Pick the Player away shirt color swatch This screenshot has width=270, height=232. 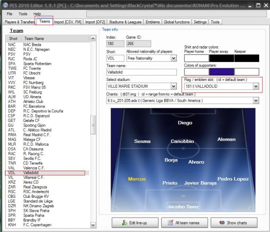tap(221, 58)
